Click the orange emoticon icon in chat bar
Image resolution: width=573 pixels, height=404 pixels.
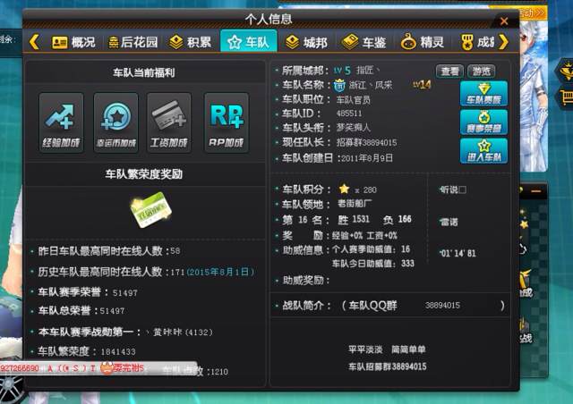click(x=107, y=368)
